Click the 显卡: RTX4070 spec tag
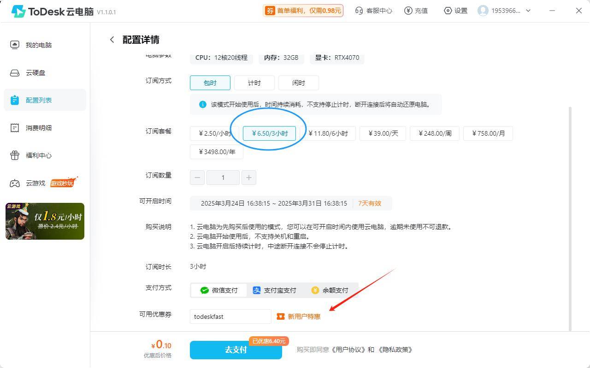 pos(337,57)
